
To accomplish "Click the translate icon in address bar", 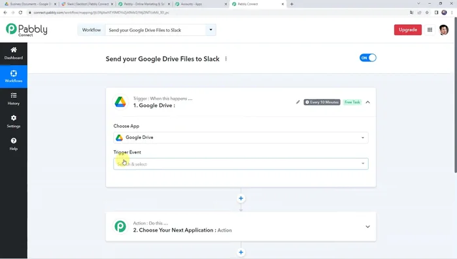I will [x=411, y=12].
